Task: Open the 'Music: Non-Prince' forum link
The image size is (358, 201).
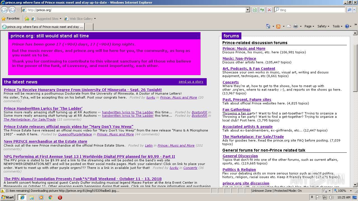Action: (239, 58)
